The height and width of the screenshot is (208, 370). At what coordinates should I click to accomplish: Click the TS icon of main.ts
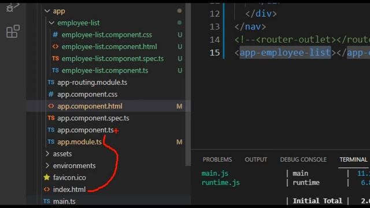tap(47, 201)
